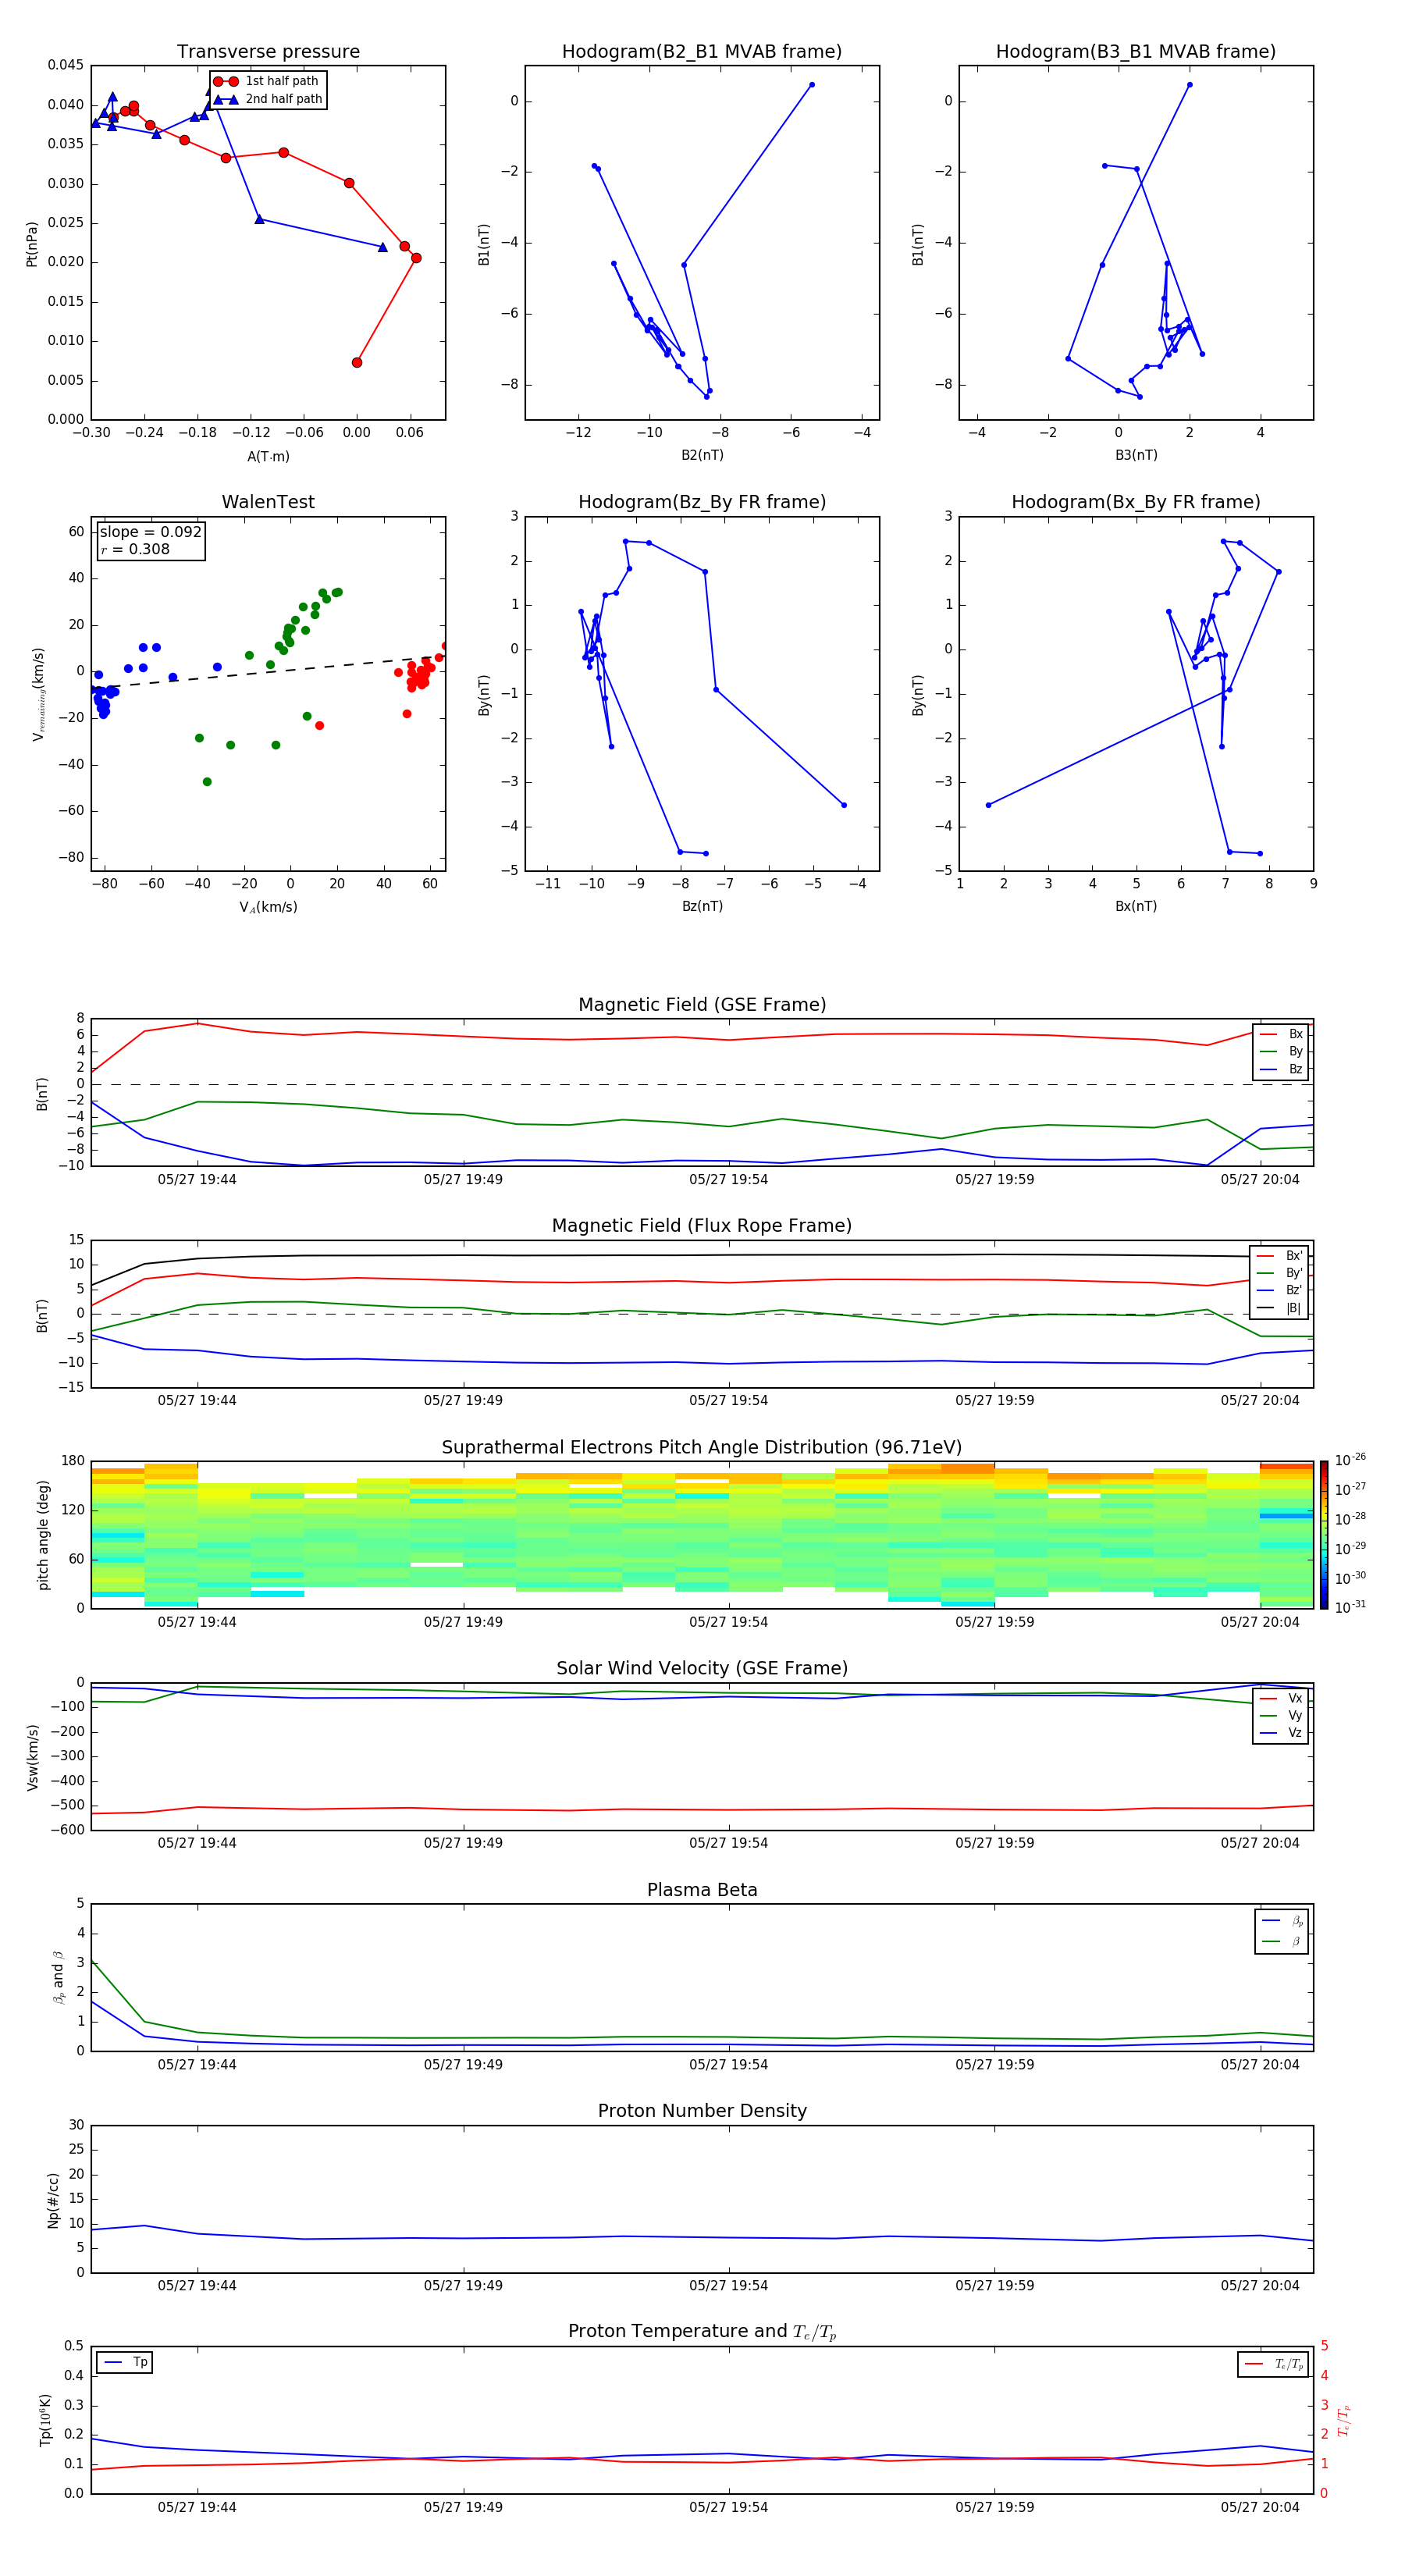Click 'Solar Wind Velocity (GSE Frame)' title

coord(702,1668)
